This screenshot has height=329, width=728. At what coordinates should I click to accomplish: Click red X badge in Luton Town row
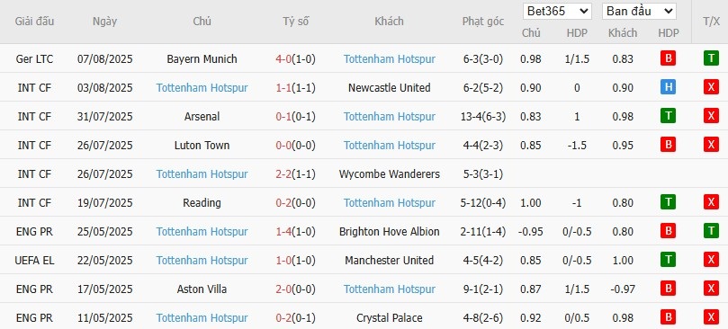[711, 145]
